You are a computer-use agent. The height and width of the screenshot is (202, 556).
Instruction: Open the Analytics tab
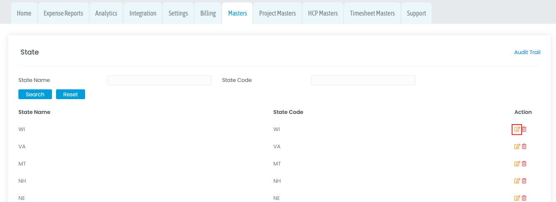coord(106,13)
